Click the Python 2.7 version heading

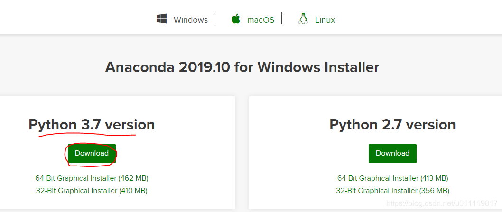point(392,125)
